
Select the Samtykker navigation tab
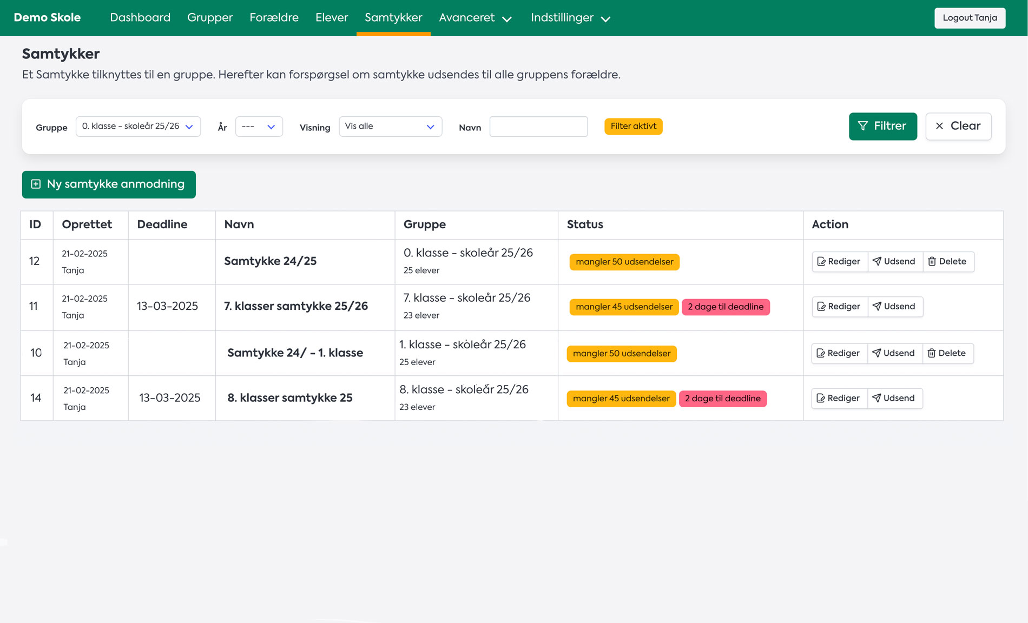(393, 18)
